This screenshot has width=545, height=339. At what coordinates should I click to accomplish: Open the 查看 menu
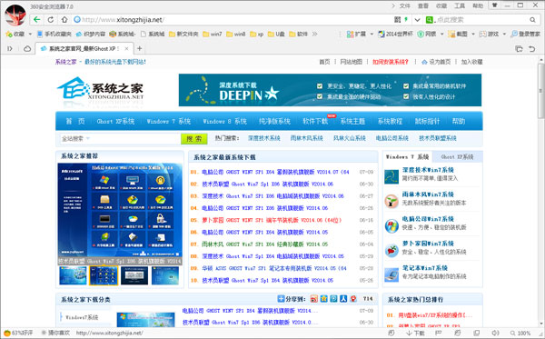pos(423,5)
